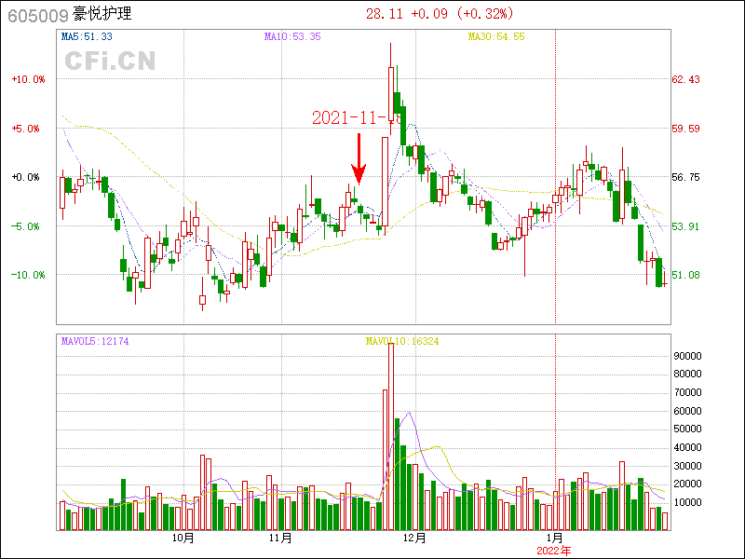Click the 12月 label on time axis
Screen dimensions: 745x559
tap(414, 538)
